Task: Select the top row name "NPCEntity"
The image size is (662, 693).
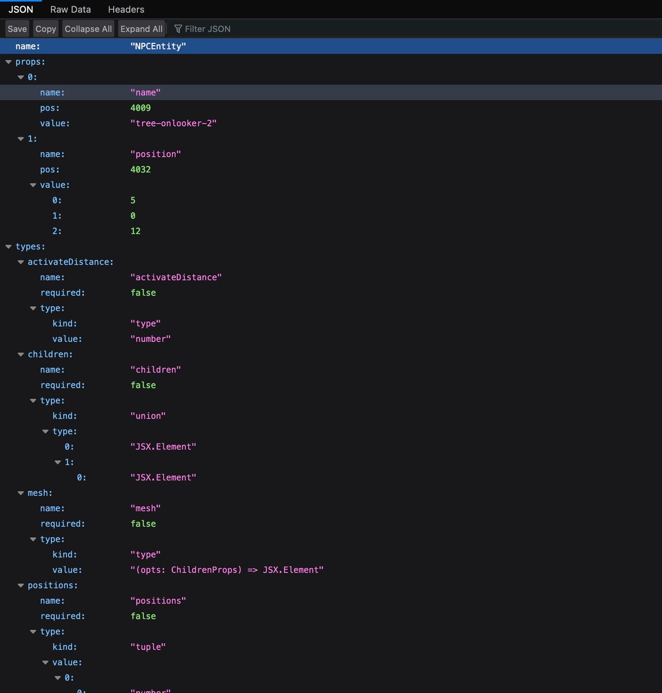Action: (x=331, y=46)
